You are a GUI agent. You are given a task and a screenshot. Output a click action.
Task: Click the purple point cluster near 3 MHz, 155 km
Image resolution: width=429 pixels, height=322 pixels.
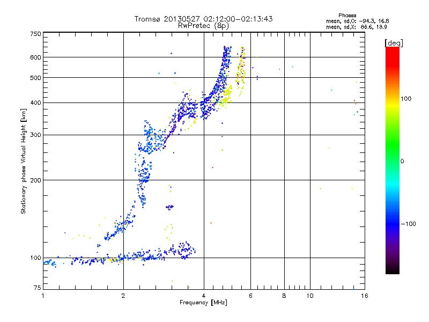coord(169,207)
